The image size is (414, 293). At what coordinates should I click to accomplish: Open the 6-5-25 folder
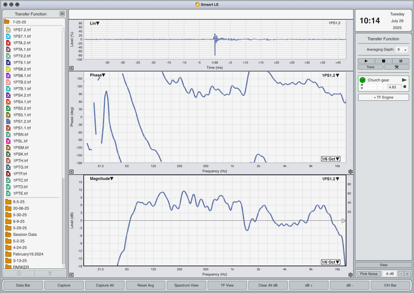(x=19, y=202)
